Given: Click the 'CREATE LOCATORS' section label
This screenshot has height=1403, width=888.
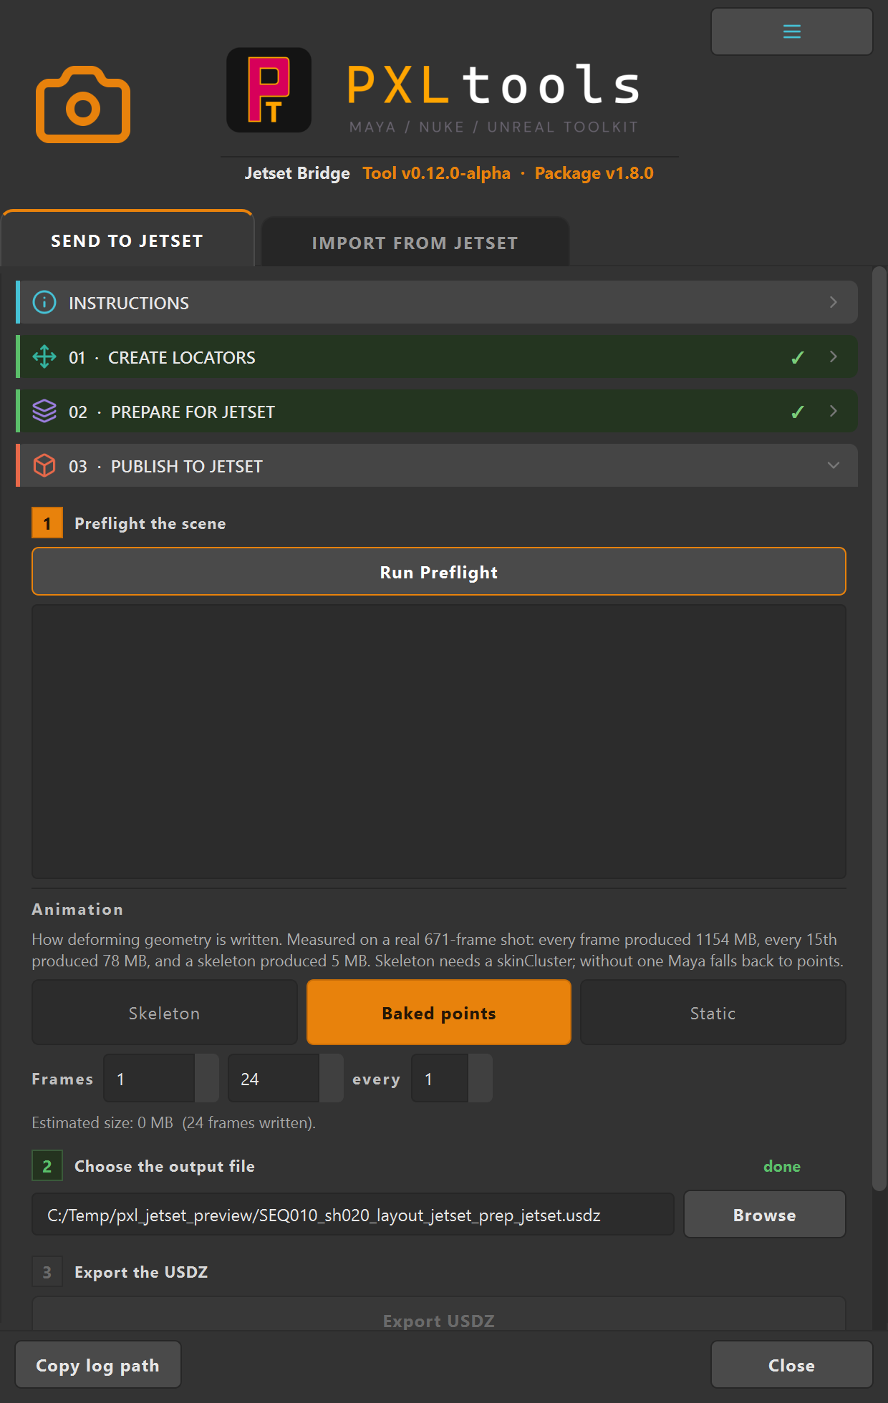Looking at the screenshot, I should click(x=182, y=357).
